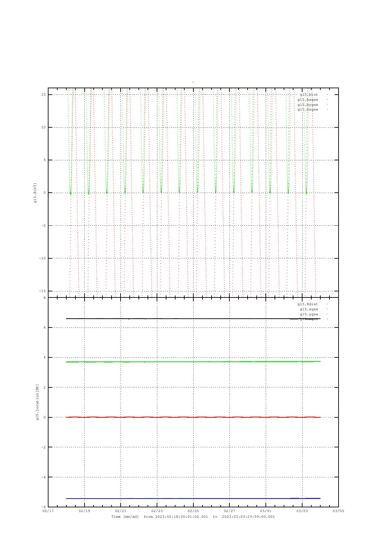This screenshot has height=539, width=381.
Task: Click the 02/25 date tick label
Action: (x=193, y=511)
